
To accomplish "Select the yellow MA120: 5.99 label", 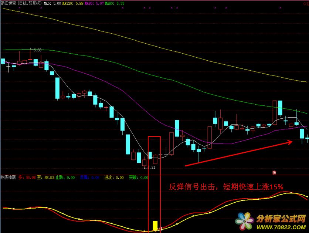I will [x=73, y=3].
